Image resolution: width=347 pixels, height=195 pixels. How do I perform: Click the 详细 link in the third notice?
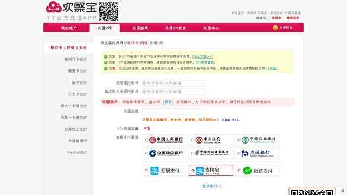pyautogui.click(x=273, y=68)
